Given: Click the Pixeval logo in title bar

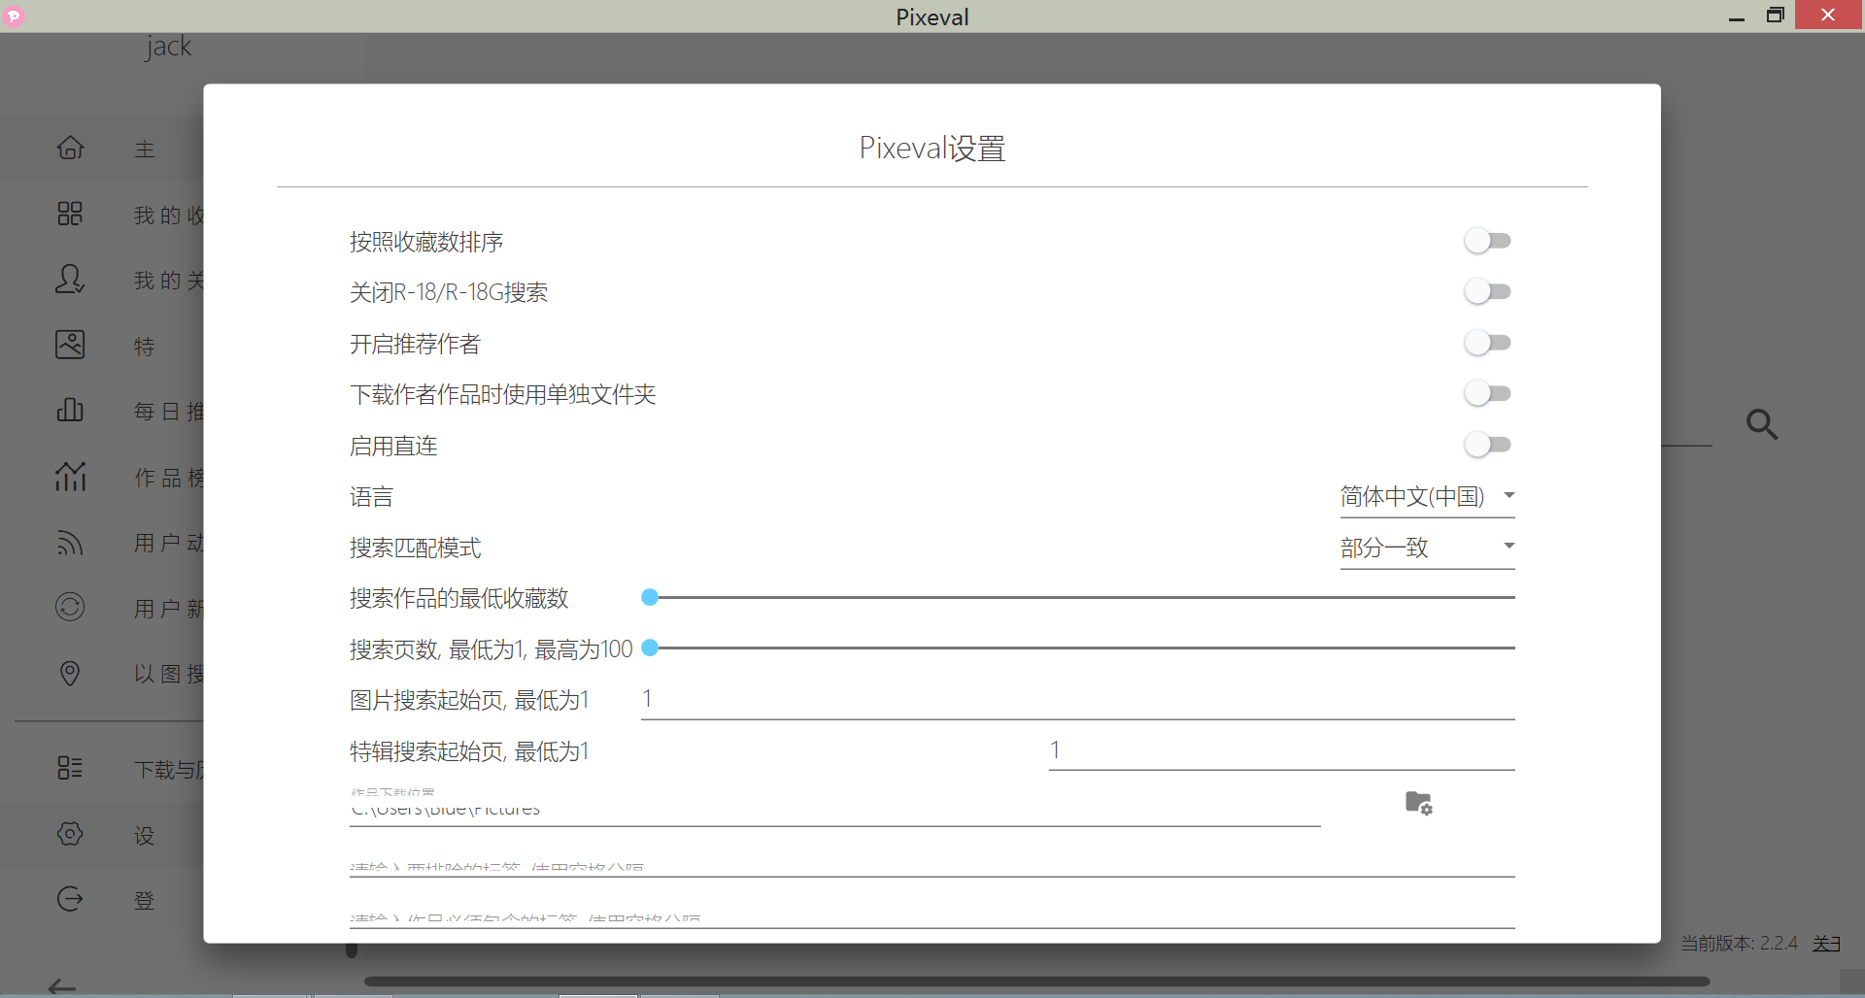Looking at the screenshot, I should (x=14, y=16).
